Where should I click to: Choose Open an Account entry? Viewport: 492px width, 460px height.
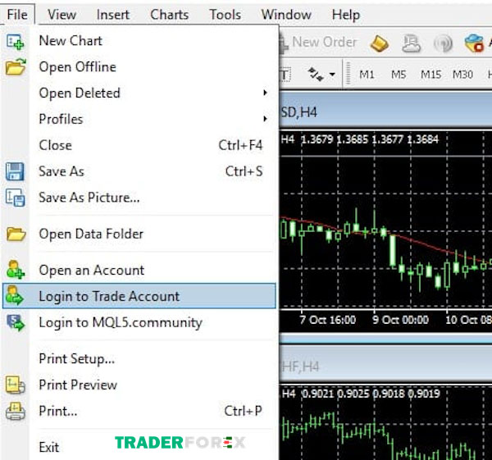pyautogui.click(x=139, y=270)
